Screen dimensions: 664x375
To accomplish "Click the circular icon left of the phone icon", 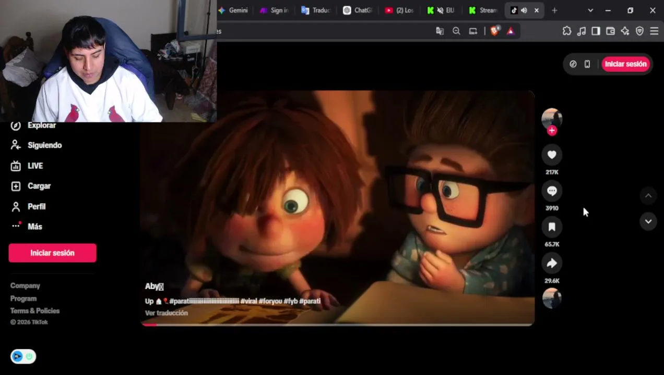I will pos(573,64).
